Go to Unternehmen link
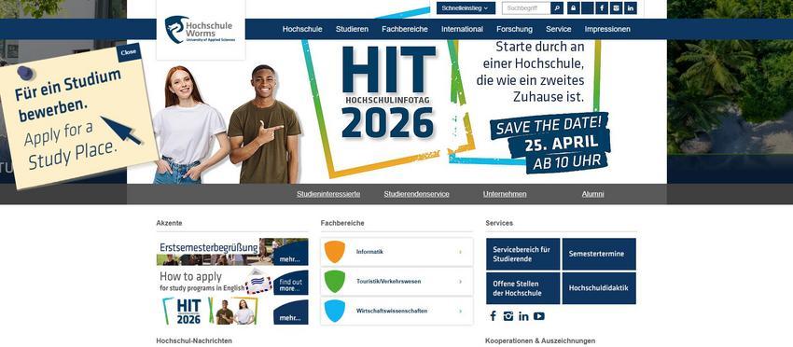Viewport: 793px width, 347px height. point(505,194)
